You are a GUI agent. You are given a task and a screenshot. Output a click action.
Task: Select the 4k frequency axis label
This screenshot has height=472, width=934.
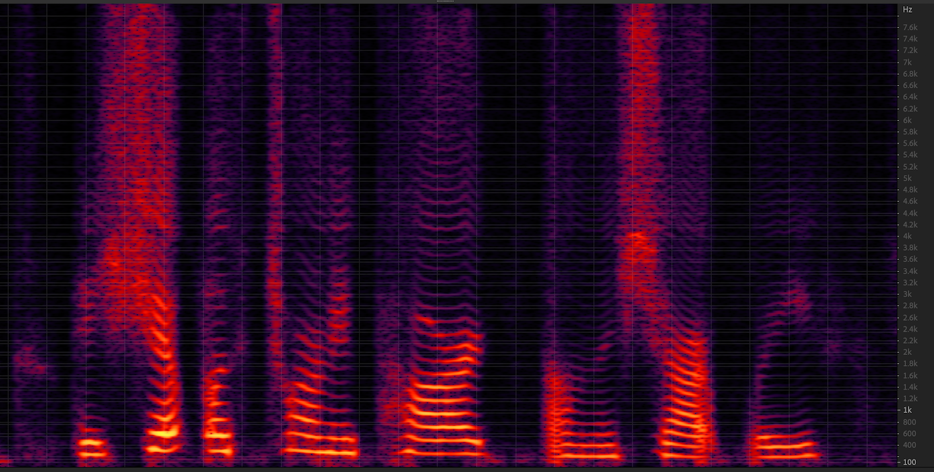(x=907, y=236)
